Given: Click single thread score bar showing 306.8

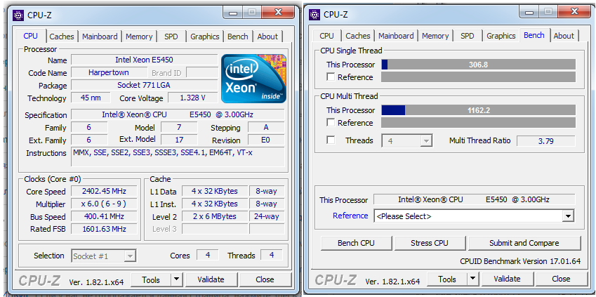Looking at the screenshot, I should tap(478, 65).
